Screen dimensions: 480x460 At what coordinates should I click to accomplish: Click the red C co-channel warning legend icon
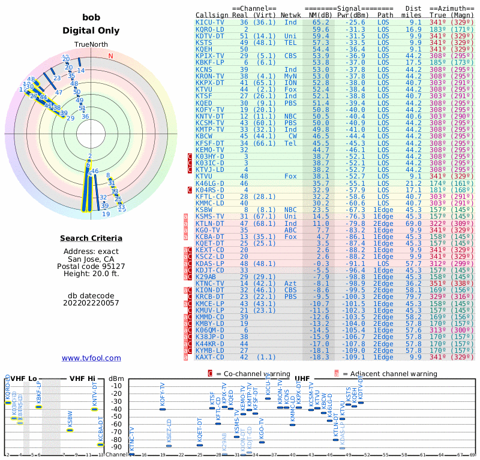pos(210,374)
